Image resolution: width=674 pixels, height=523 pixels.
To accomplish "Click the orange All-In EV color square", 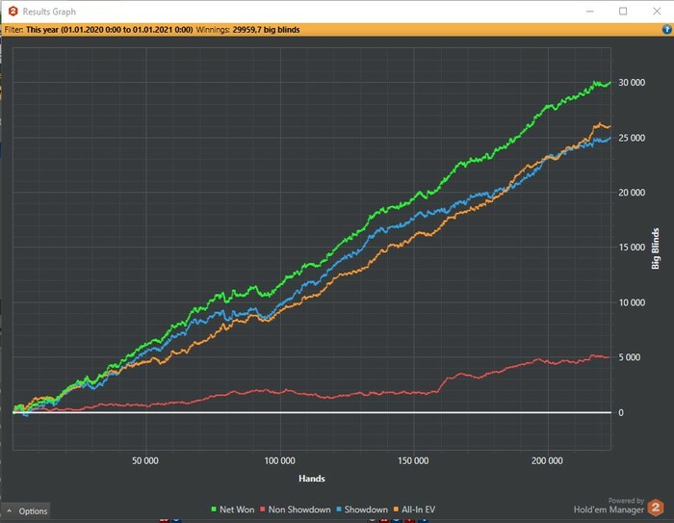I will click(396, 510).
